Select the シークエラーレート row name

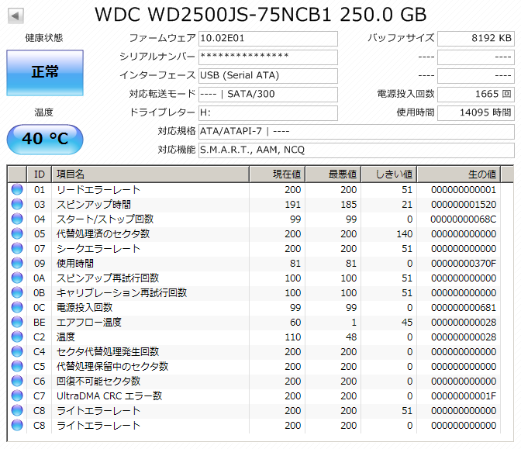(x=98, y=249)
